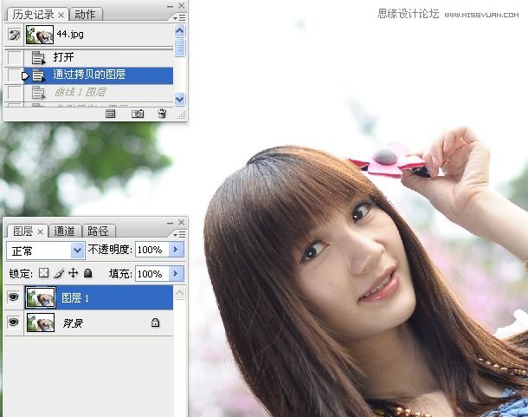Screen dimensions: 528x417
Task: Toggle history brush source box for 打开
Action: [15, 58]
